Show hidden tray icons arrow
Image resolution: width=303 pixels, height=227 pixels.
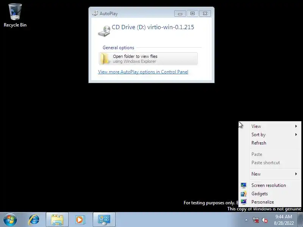click(247, 220)
